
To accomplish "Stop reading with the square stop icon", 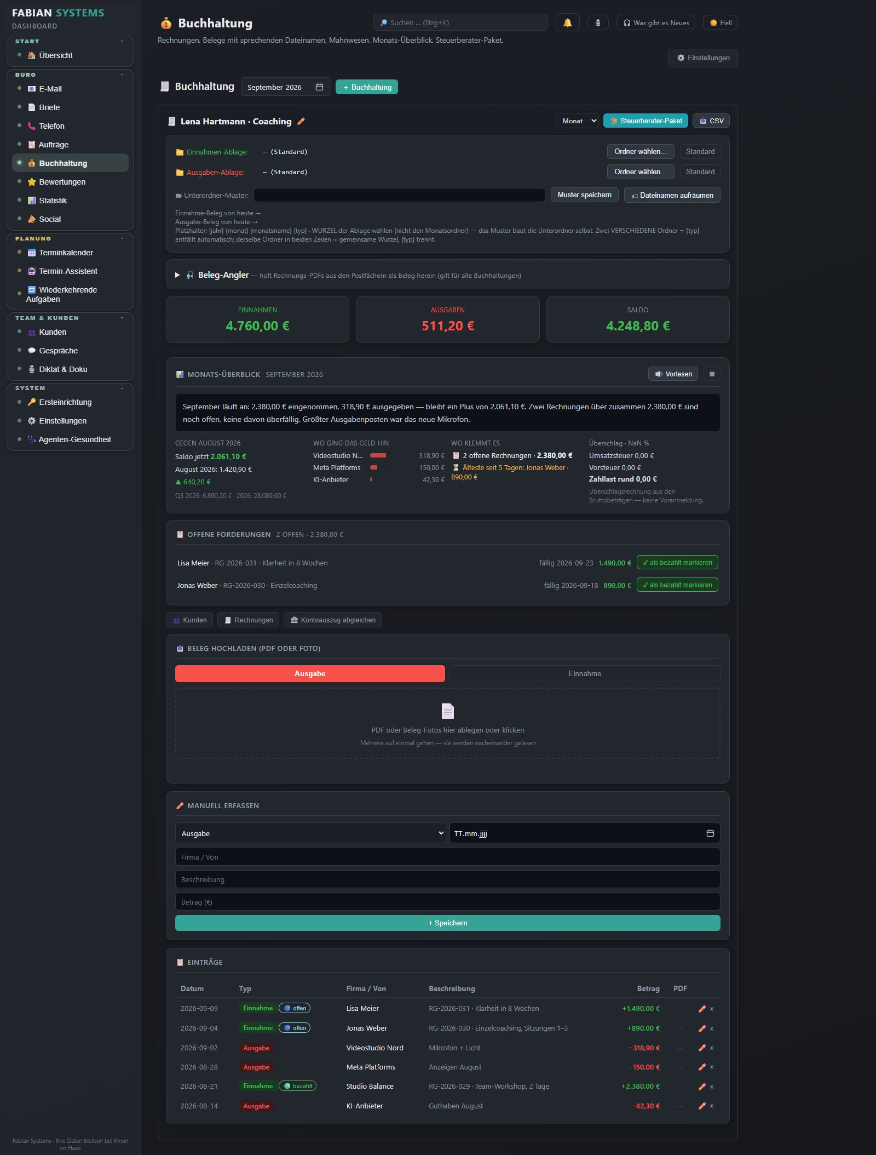I will [712, 374].
